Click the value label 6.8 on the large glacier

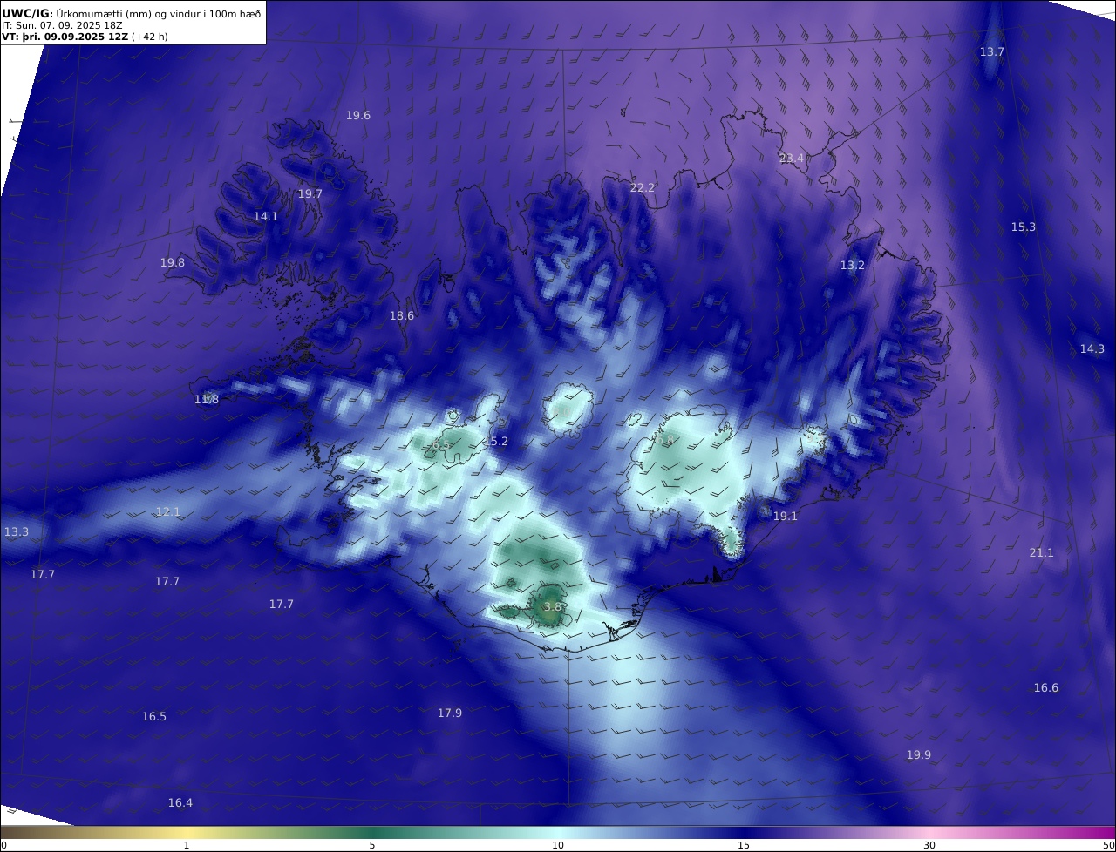pyautogui.click(x=665, y=442)
